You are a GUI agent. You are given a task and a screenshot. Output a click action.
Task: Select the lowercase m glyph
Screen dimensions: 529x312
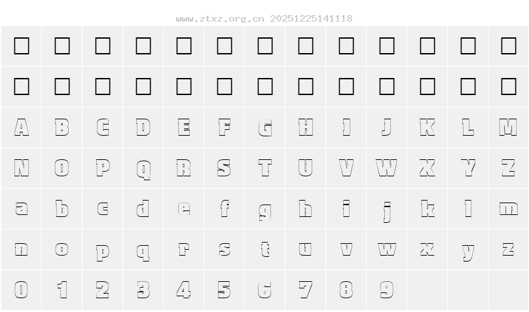(508, 209)
